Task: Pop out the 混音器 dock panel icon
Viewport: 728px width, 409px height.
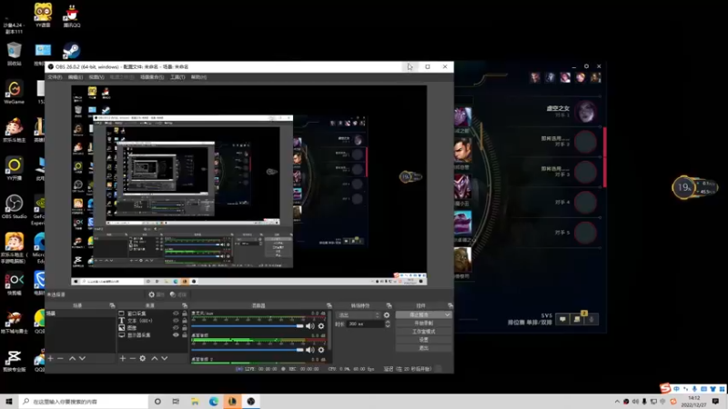Action: coord(329,305)
